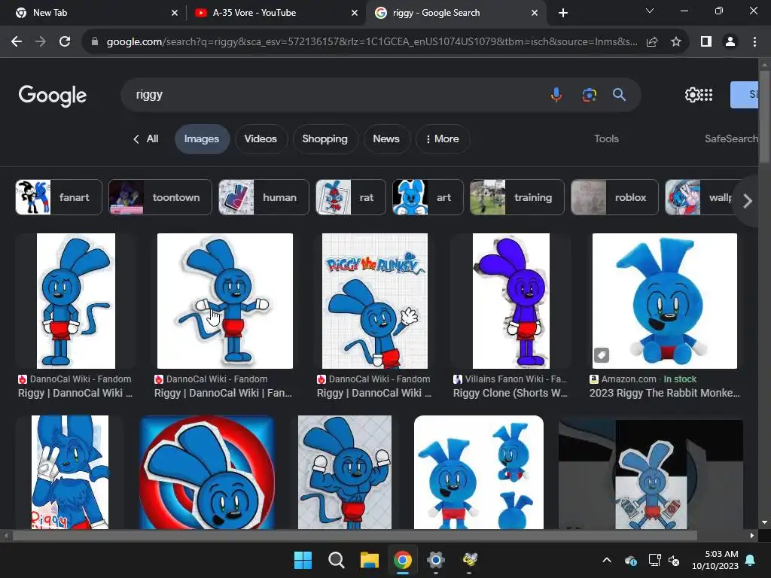
Task: Open the tab search dropdown chevron
Action: (650, 11)
